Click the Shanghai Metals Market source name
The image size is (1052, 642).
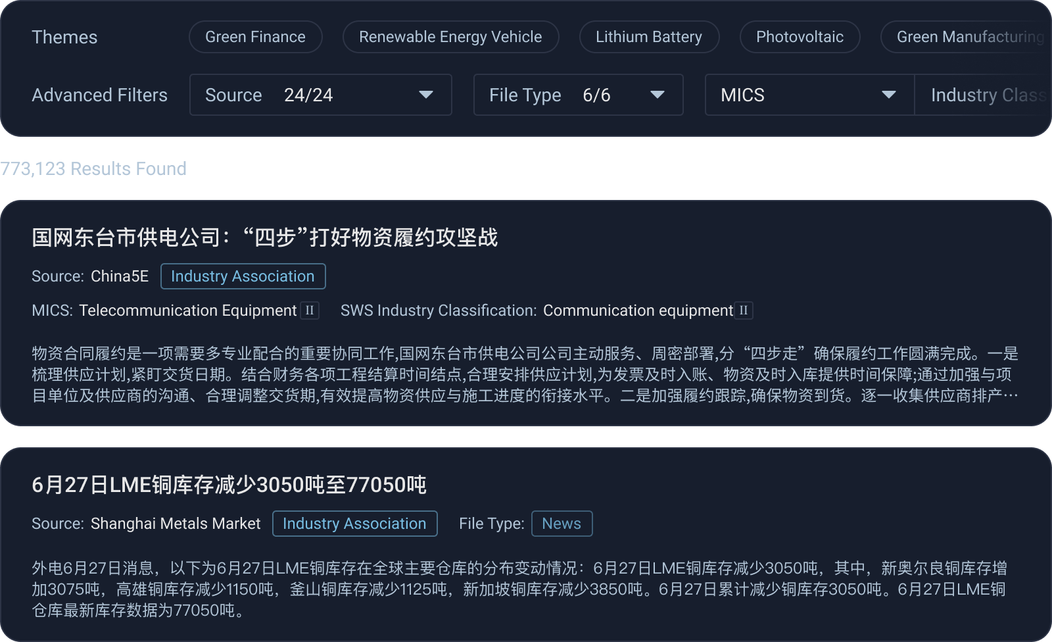pos(176,524)
